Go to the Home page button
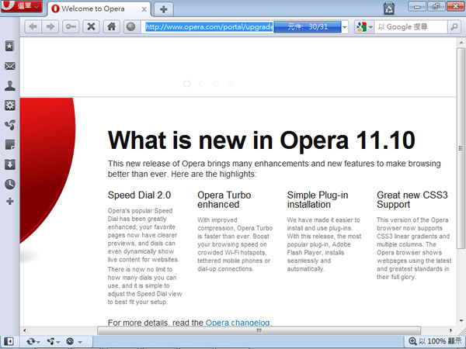 [111, 26]
